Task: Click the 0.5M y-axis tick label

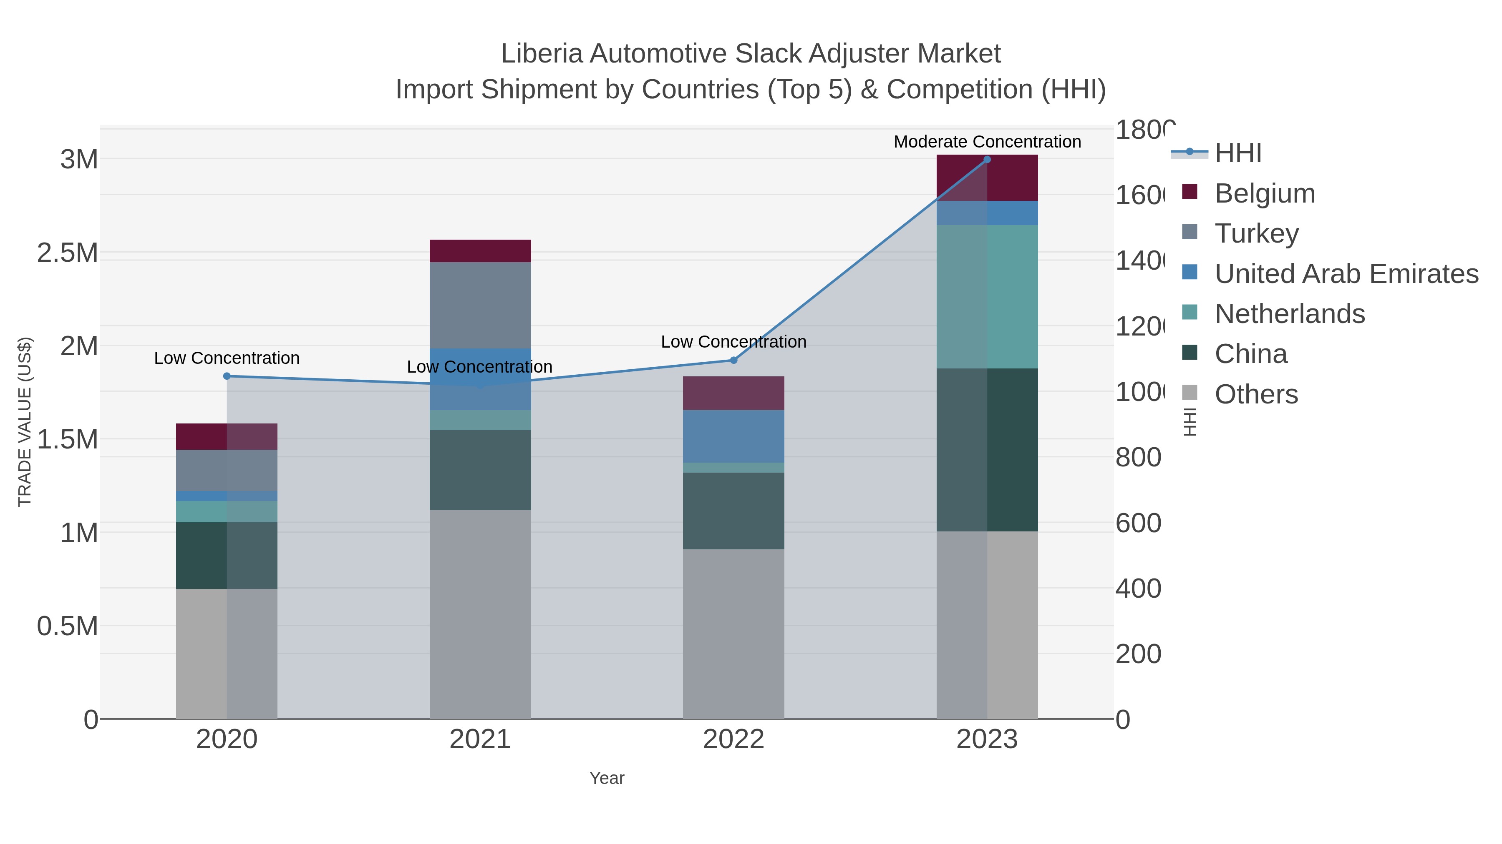Action: 68,626
